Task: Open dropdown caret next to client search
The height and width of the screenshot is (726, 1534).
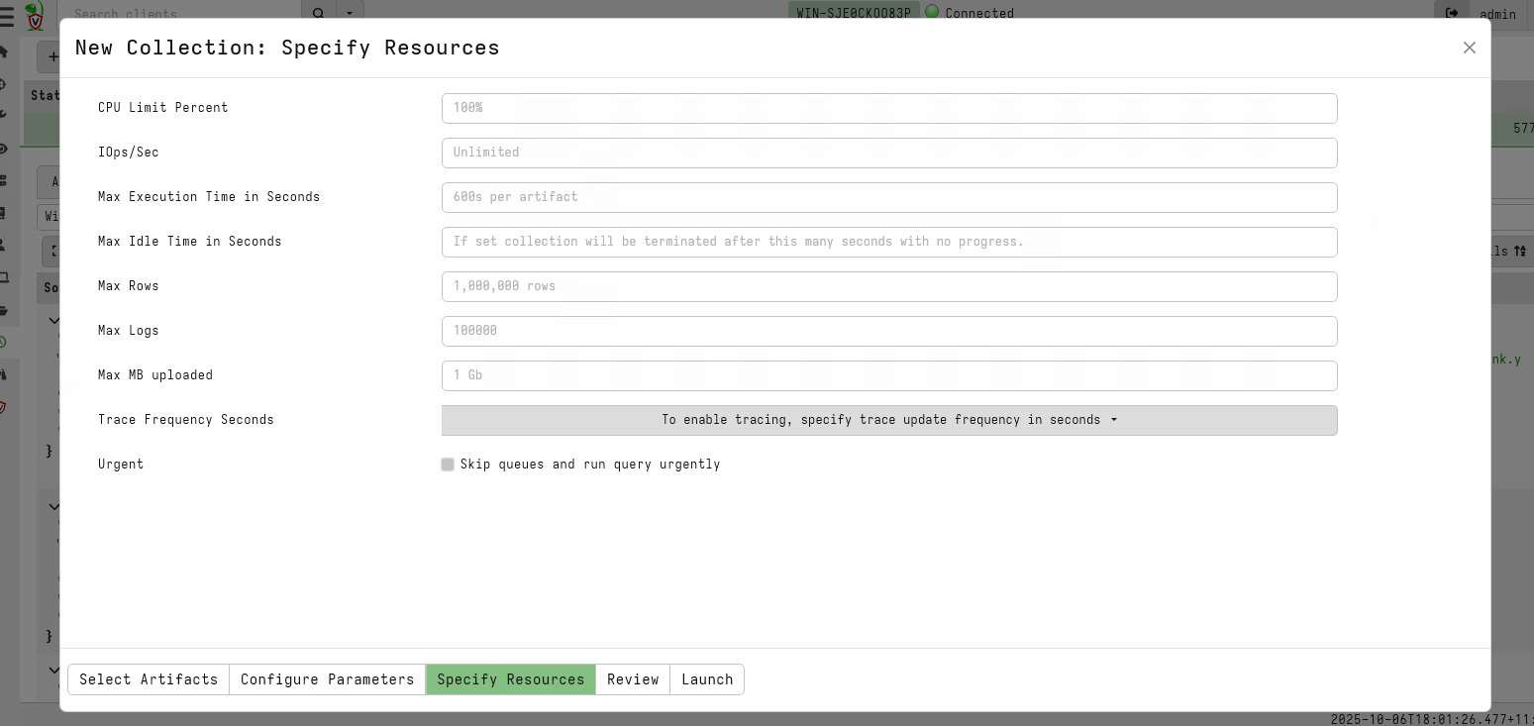Action: (349, 14)
